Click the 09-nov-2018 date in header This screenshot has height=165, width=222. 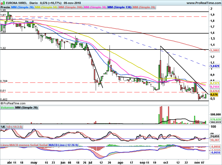click(72, 3)
